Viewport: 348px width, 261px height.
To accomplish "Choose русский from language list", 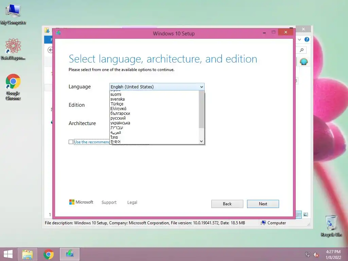I will [155, 118].
